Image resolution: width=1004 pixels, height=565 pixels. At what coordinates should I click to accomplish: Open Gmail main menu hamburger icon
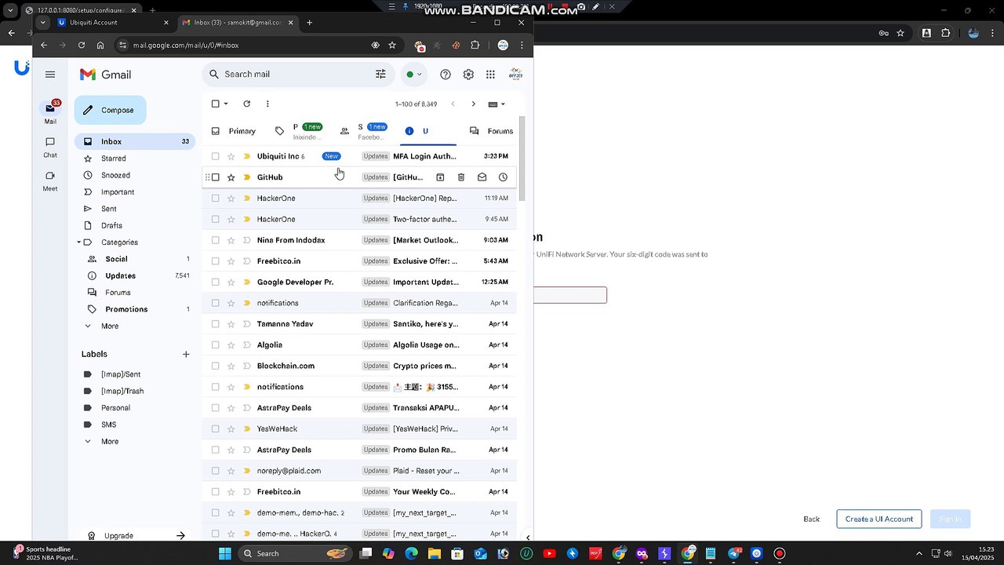[50, 75]
